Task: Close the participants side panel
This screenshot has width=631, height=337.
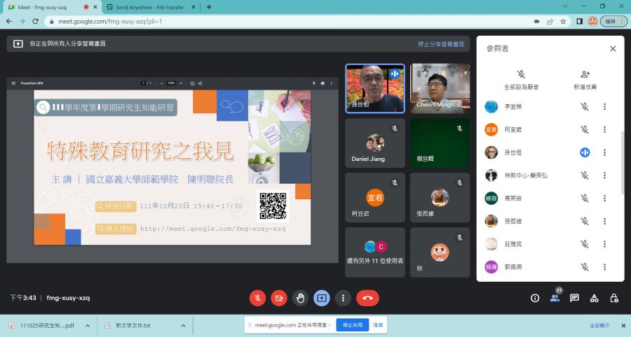Action: coord(612,49)
